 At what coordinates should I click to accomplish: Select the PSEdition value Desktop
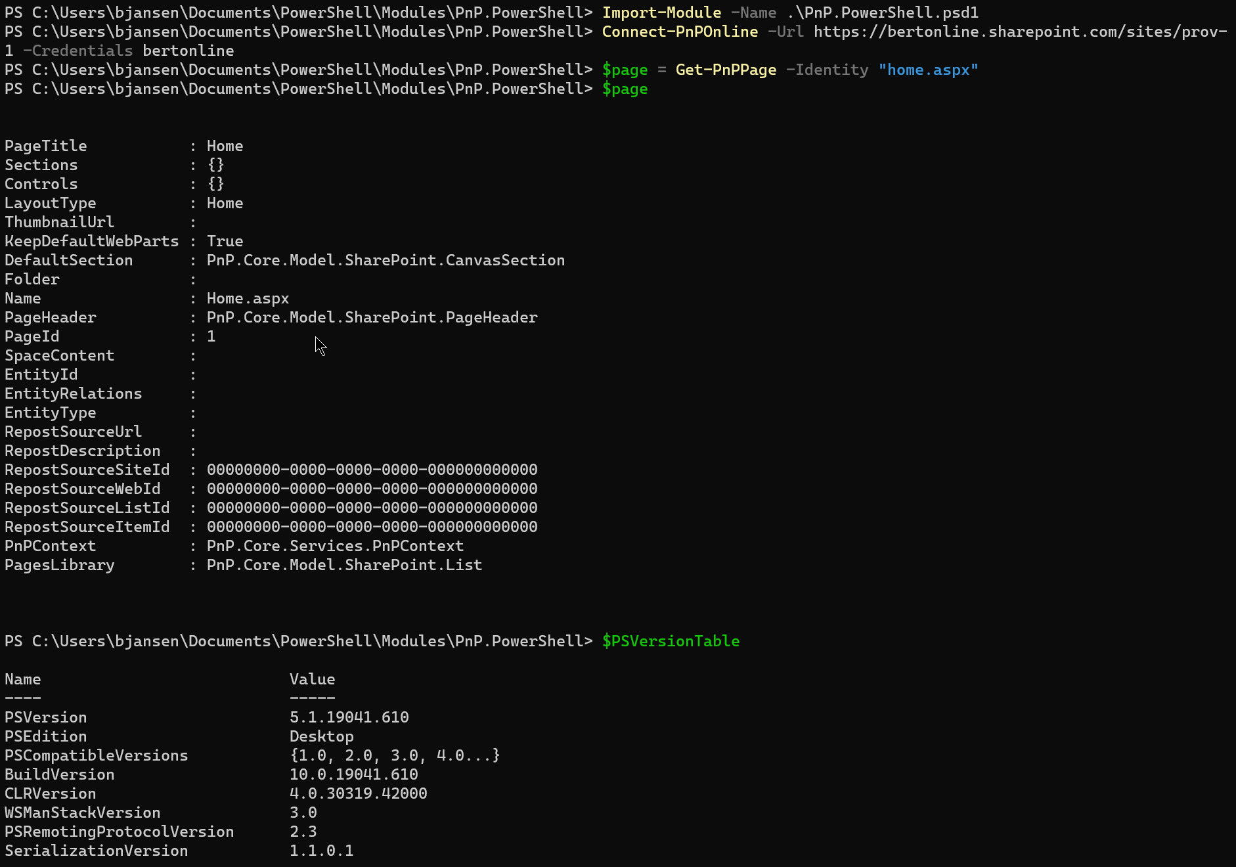click(321, 736)
